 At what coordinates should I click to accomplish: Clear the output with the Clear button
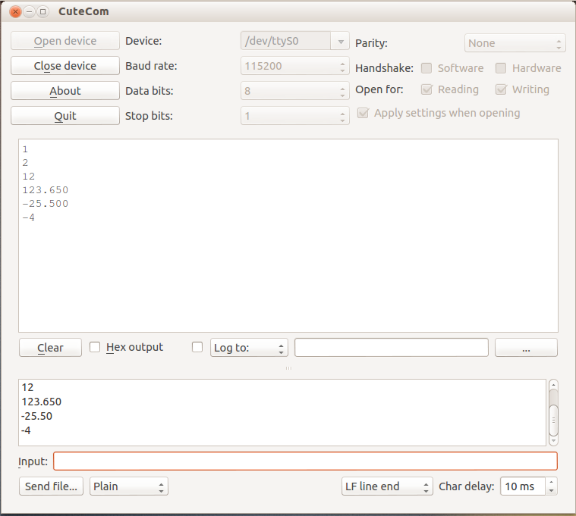pos(50,347)
